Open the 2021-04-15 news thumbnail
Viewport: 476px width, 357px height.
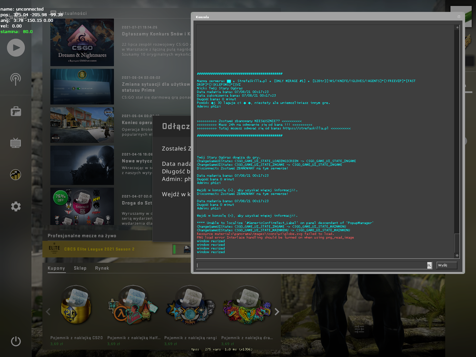point(82,165)
